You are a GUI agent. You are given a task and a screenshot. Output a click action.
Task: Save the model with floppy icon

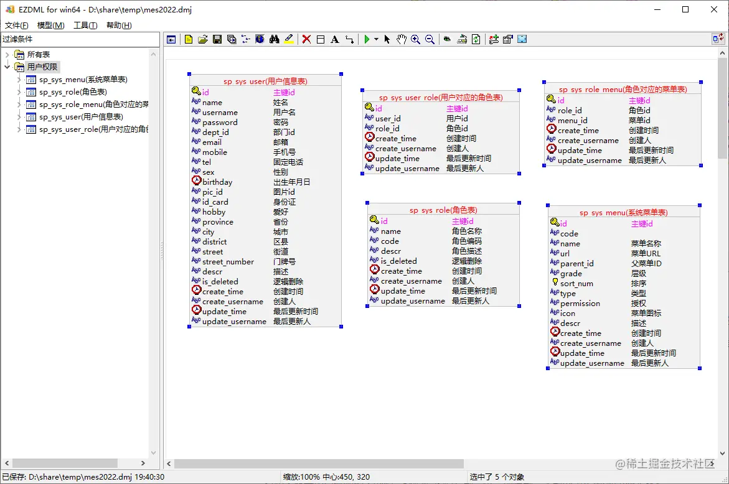[x=217, y=39]
